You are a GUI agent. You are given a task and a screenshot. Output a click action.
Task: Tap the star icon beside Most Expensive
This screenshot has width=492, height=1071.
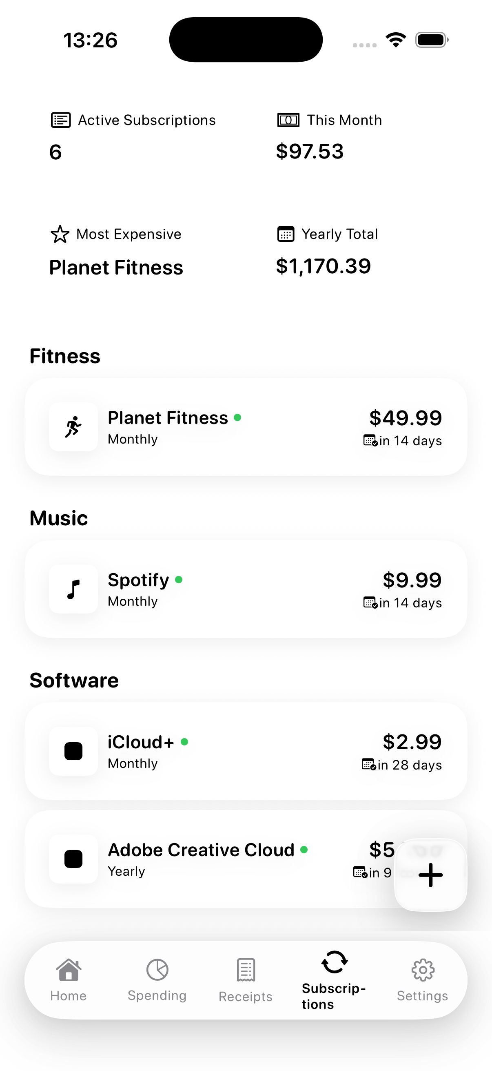[60, 234]
